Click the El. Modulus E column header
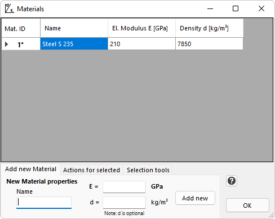 [141, 28]
